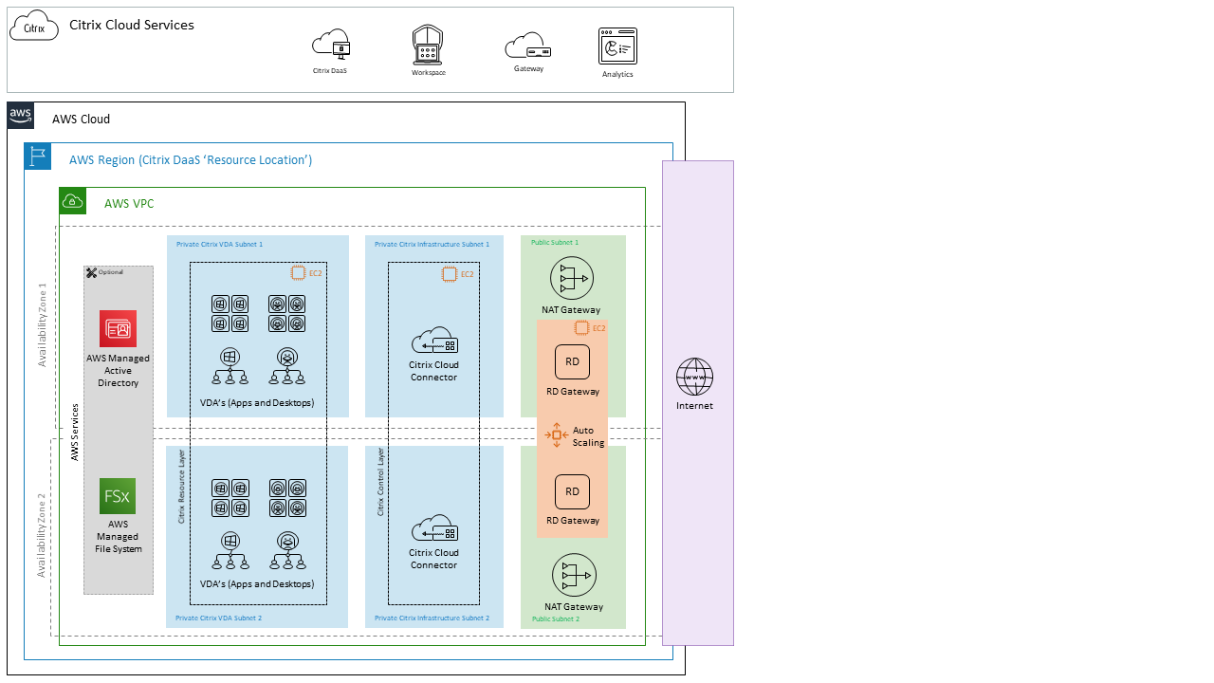
Task: Click the "Citrix DaaS" caption under its icon
Action: click(x=330, y=70)
